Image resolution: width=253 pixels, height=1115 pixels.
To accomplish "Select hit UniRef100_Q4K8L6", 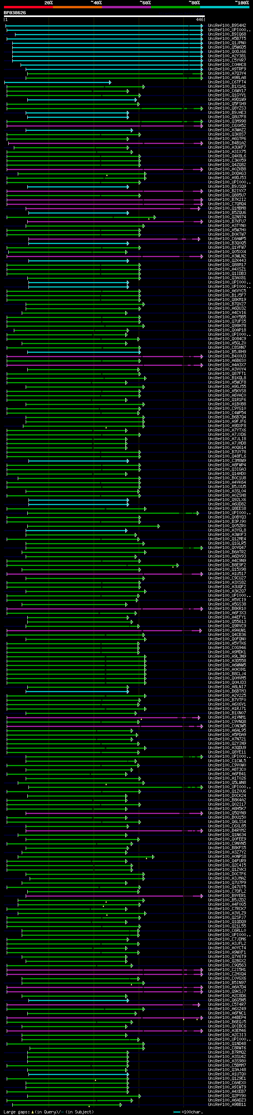I will coord(227,156).
